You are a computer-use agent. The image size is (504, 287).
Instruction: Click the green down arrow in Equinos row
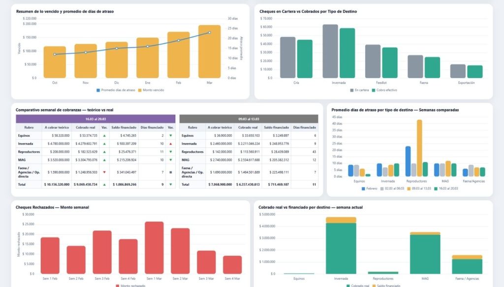[170, 135]
